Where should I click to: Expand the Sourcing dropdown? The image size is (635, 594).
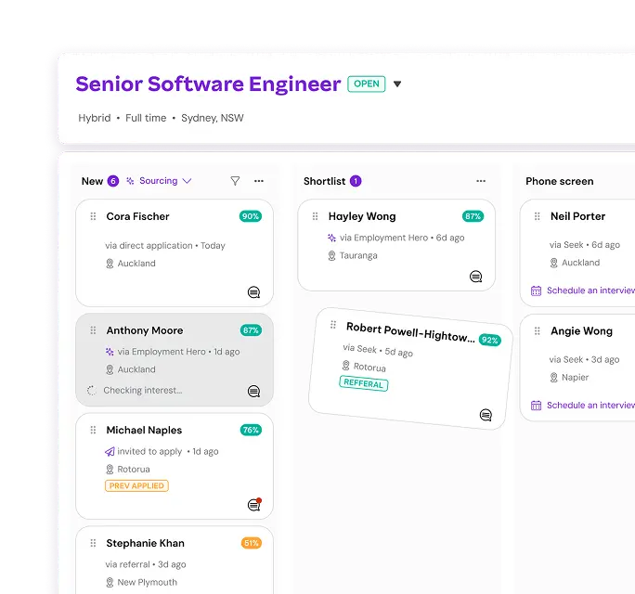coord(159,181)
